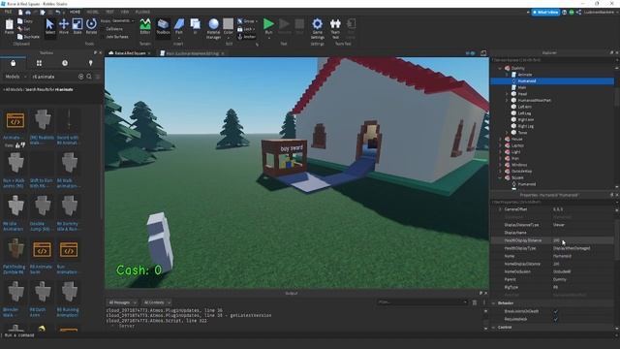Start a Team Test
The width and height of the screenshot is (620, 349).
[335, 28]
